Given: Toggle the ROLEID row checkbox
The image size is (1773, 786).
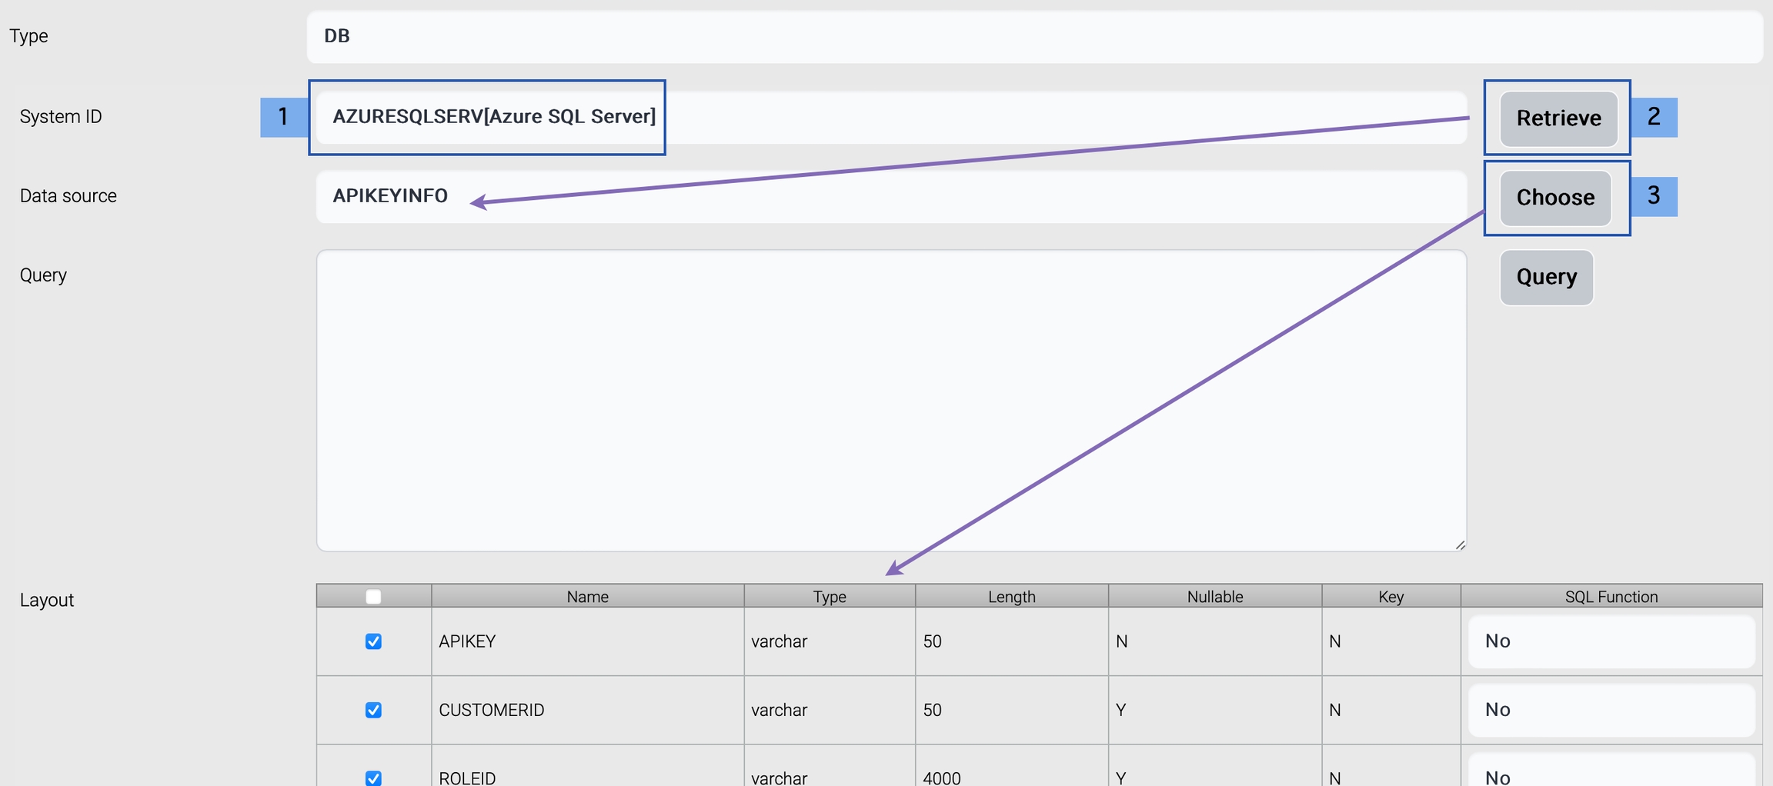Looking at the screenshot, I should [373, 777].
